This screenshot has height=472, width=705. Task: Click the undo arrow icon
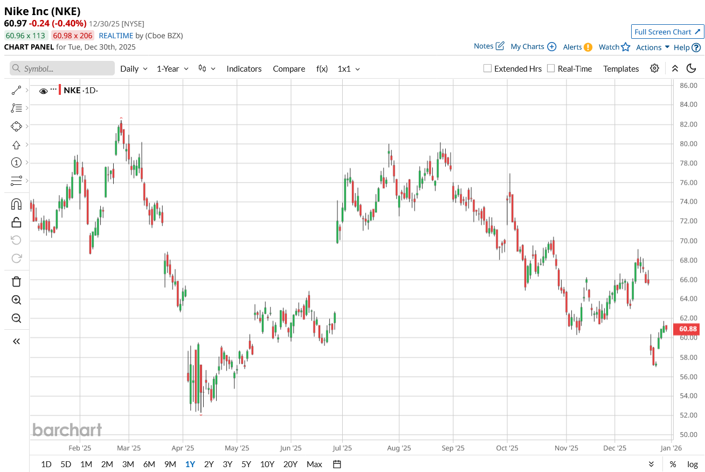coord(16,240)
